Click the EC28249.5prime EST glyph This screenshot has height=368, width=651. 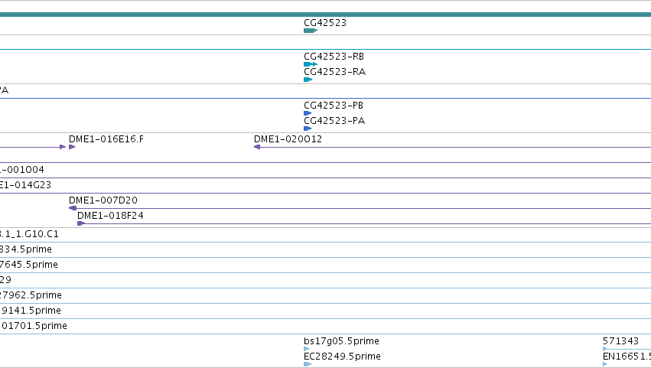tap(308, 364)
